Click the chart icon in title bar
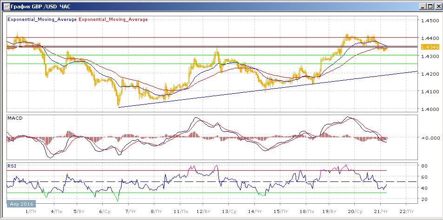 click(x=5, y=6)
